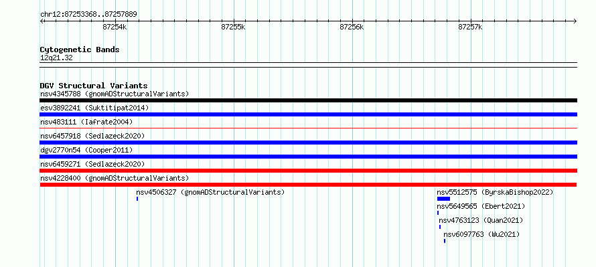
Task: Select the 12q21.32 band label
Action: 56,58
